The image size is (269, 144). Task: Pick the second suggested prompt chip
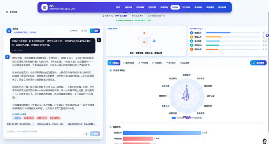[51, 124]
